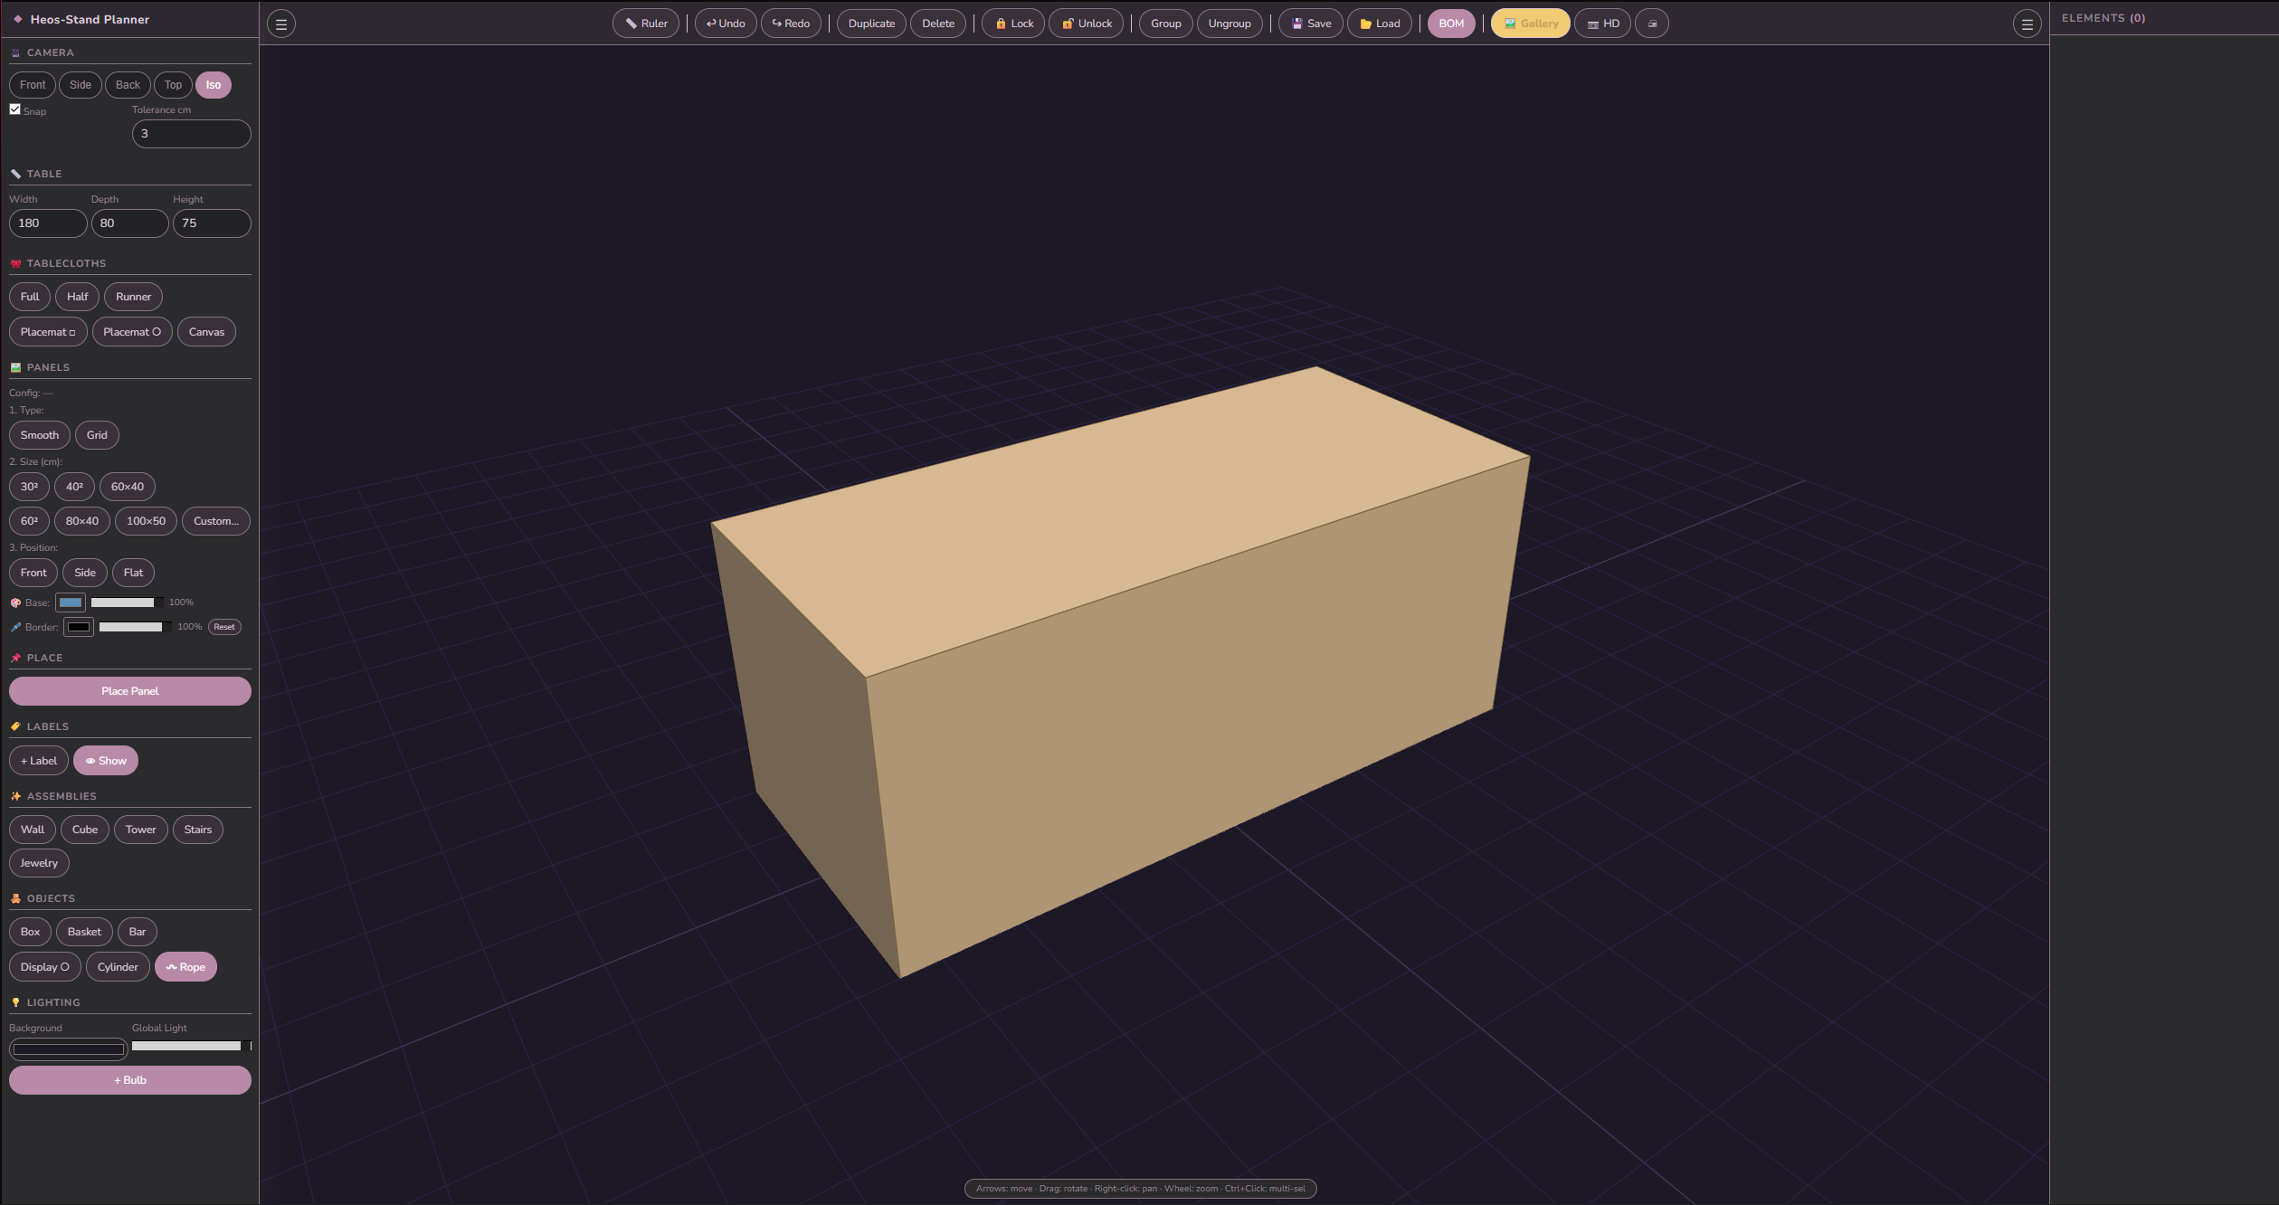2279x1205 pixels.
Task: Lock the selected element
Action: (1013, 24)
